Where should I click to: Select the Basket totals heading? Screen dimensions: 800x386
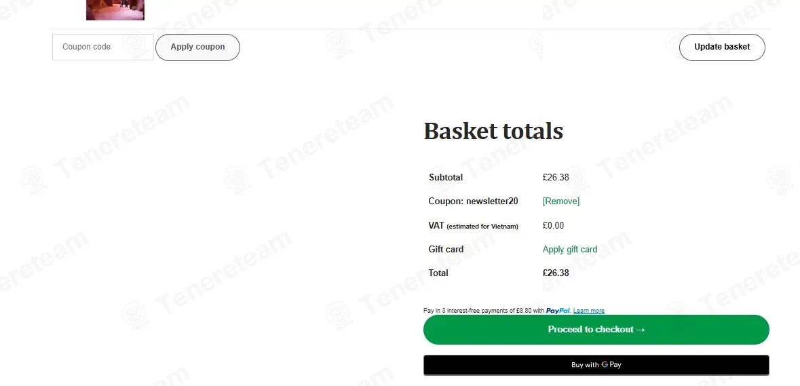click(x=493, y=131)
